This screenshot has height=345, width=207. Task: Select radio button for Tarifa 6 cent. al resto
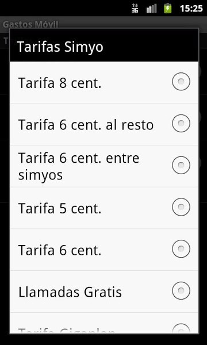(x=181, y=123)
